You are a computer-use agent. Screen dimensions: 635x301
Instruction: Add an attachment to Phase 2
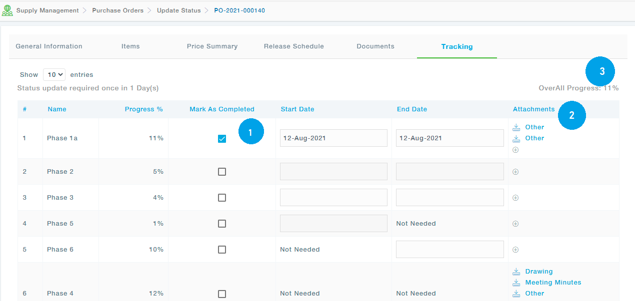[515, 172]
